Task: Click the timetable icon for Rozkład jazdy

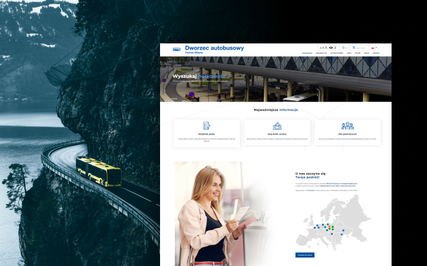Action: point(206,125)
